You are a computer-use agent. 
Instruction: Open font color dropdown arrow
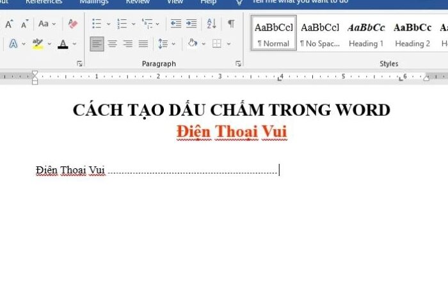[74, 44]
